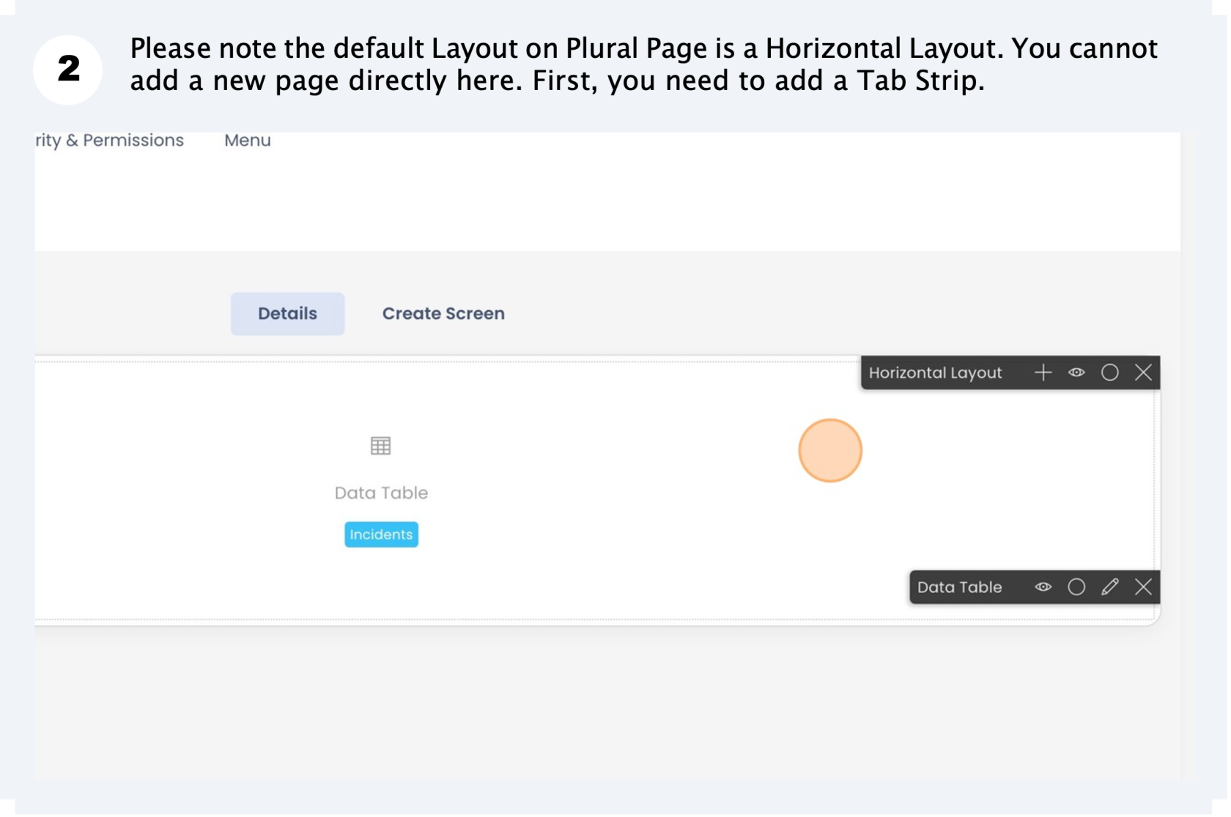This screenshot has height=817, width=1231.
Task: Open the Security & Permissions tab
Action: (109, 141)
